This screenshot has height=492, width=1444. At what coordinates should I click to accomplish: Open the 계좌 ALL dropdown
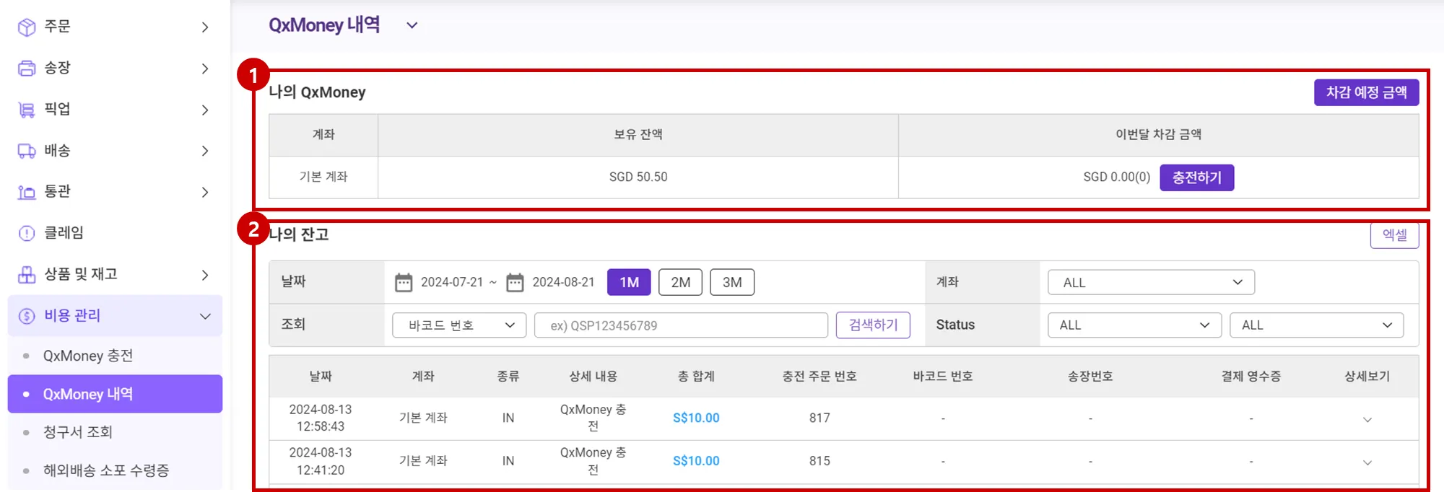[x=1151, y=282]
